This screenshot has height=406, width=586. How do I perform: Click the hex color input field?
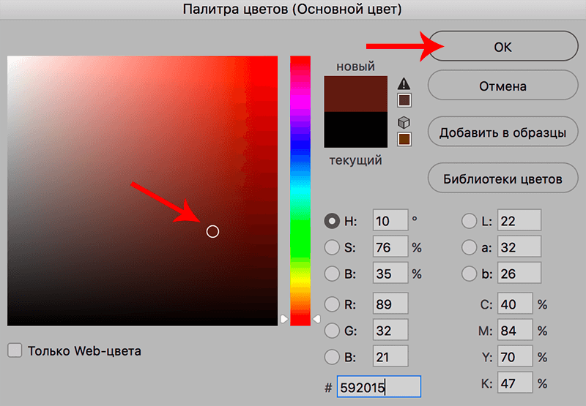coord(379,387)
